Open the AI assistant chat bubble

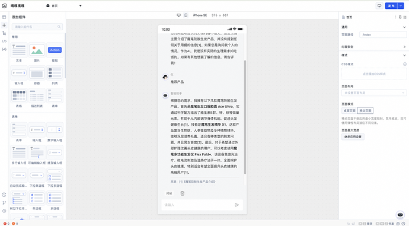[400, 215]
